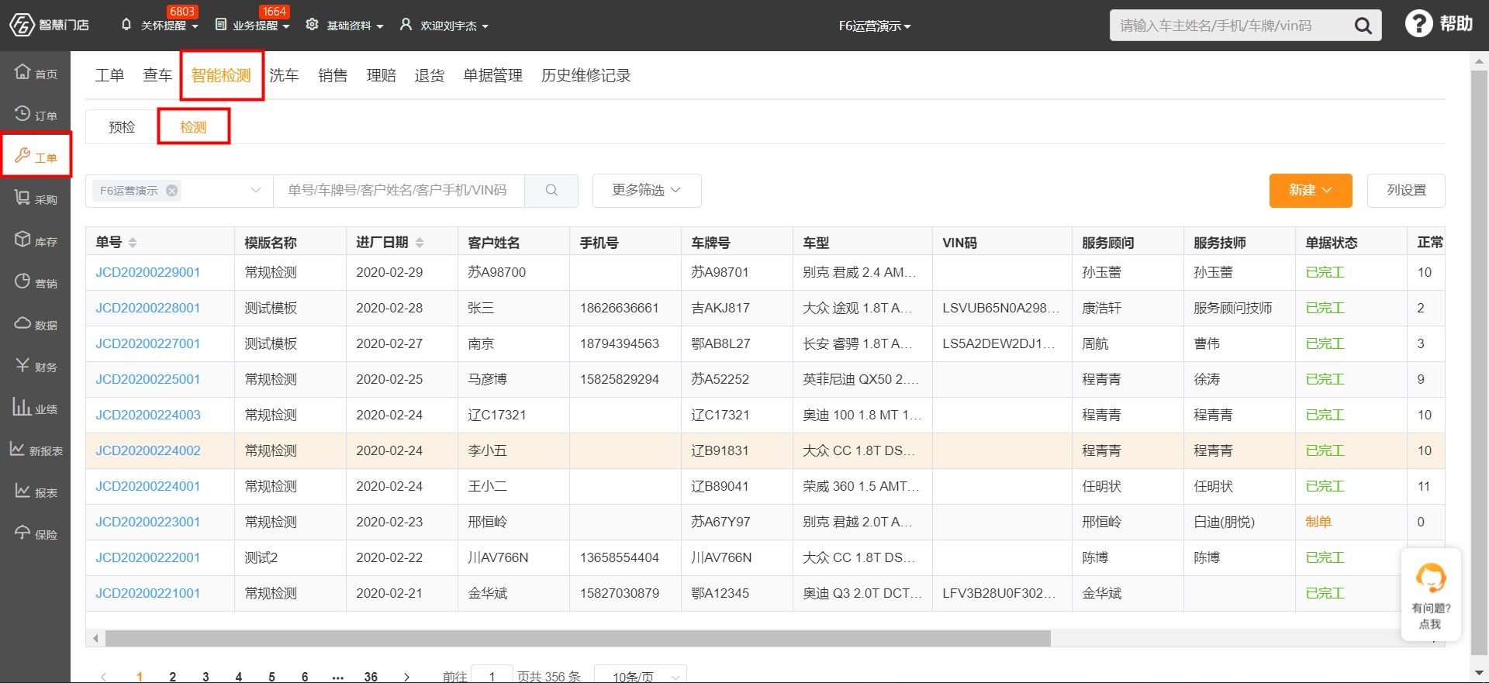This screenshot has height=683, width=1489.
Task: Open the 保险 umbrella insurance icon
Action: [x=22, y=533]
